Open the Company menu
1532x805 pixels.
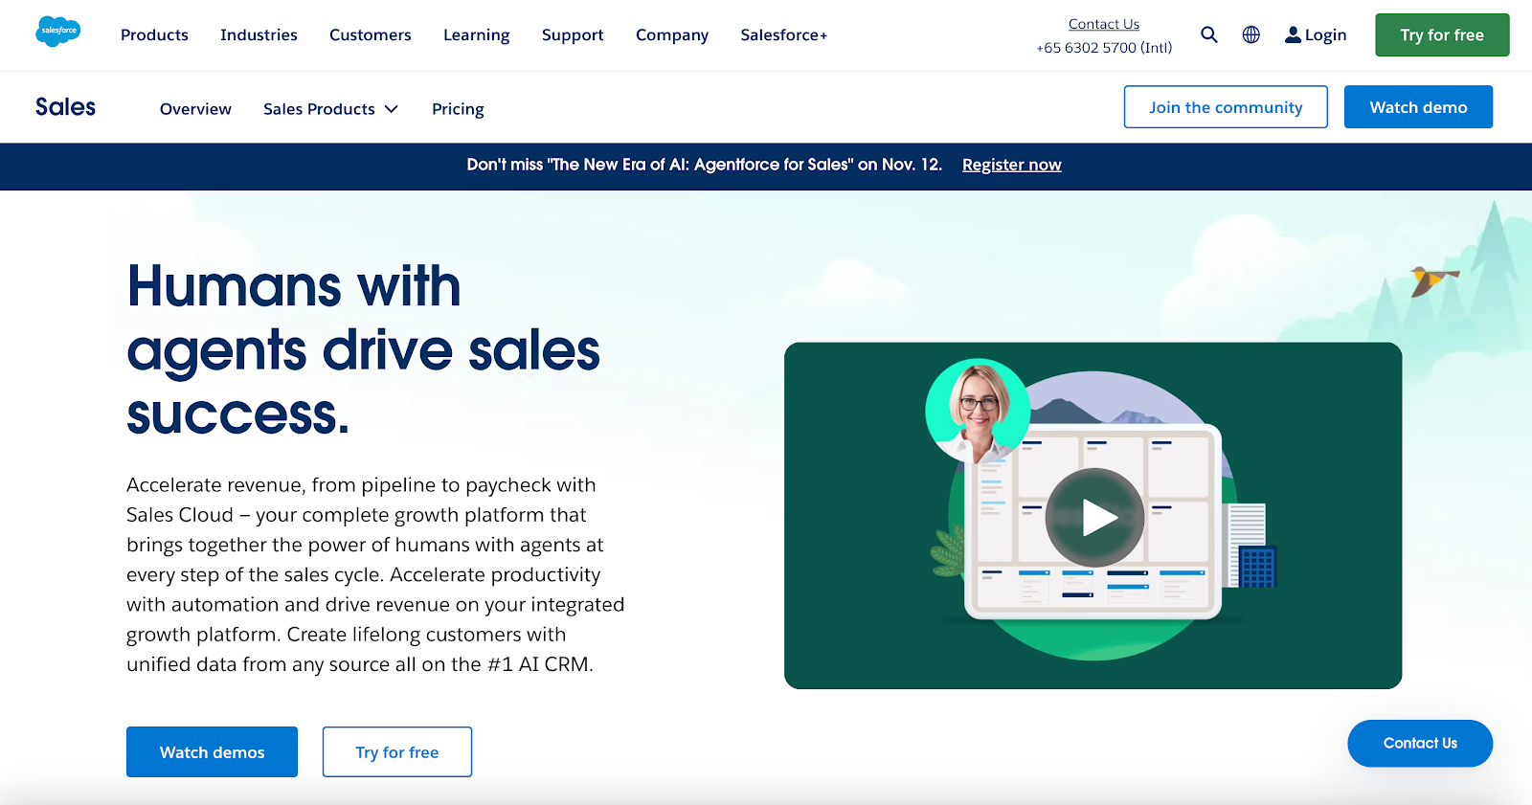pos(672,35)
